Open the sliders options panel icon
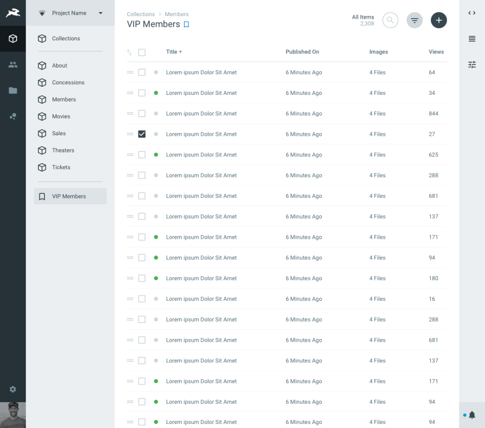485x428 pixels. pyautogui.click(x=472, y=65)
